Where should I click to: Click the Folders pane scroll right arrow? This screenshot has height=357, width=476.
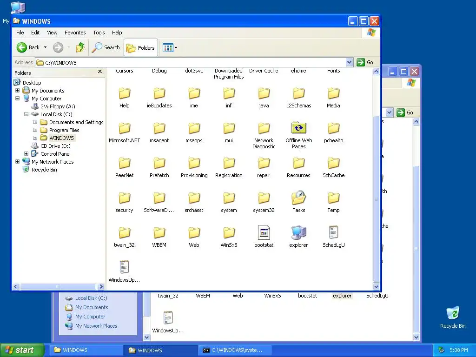coord(101,286)
